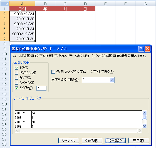Select column C header
The width and height of the screenshot is (156, 148).
pos(65,4)
